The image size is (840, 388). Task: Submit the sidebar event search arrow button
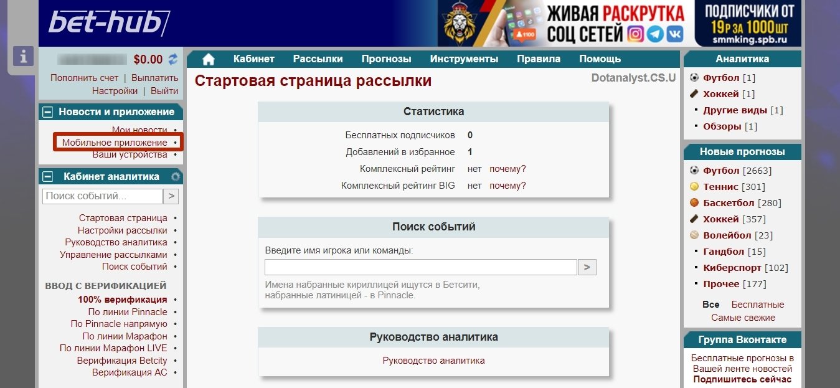(171, 196)
